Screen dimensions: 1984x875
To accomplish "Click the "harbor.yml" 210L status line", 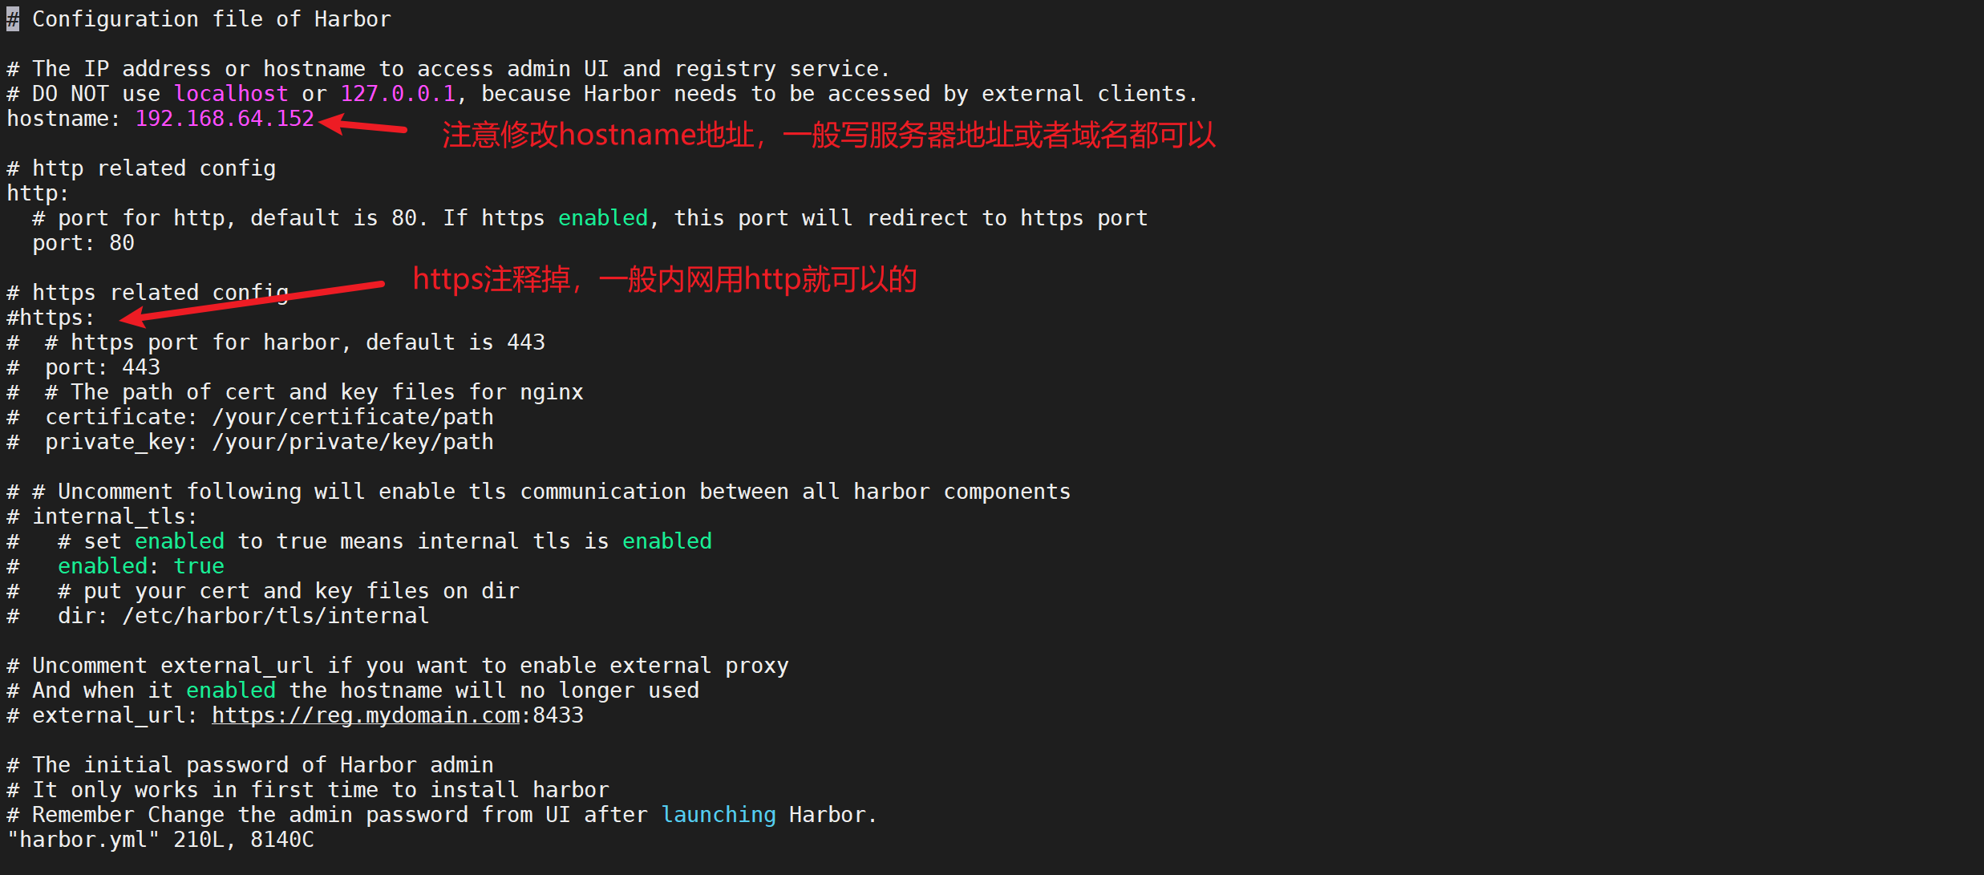I will tap(160, 840).
